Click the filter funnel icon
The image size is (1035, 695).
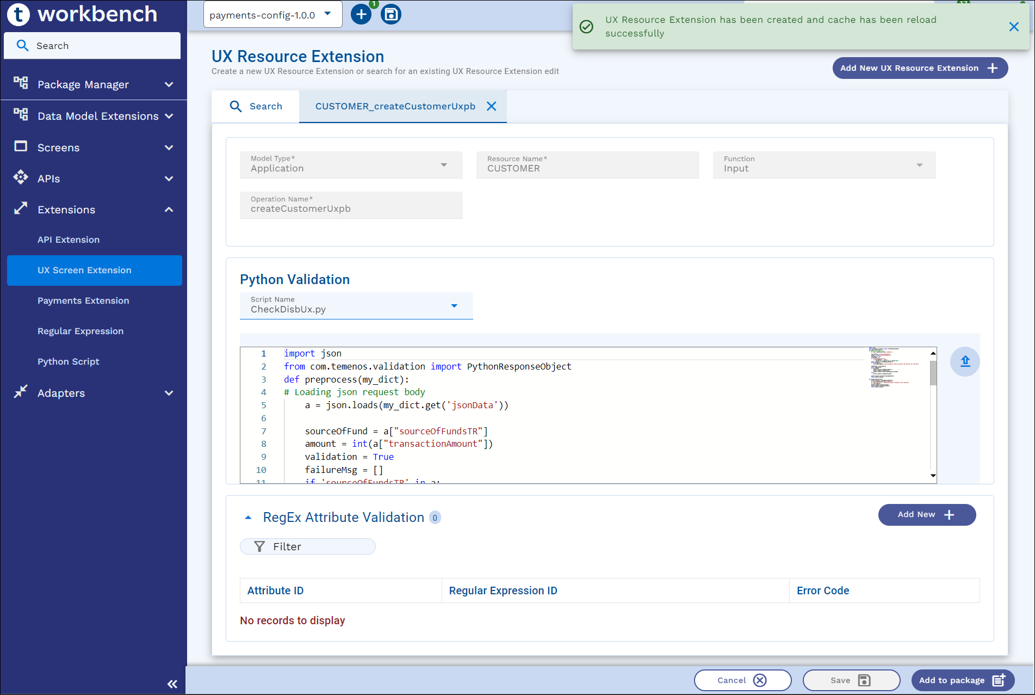[259, 546]
